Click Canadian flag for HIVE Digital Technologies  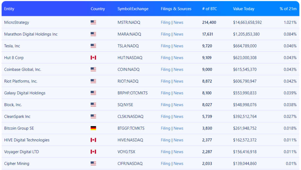[x=93, y=140]
